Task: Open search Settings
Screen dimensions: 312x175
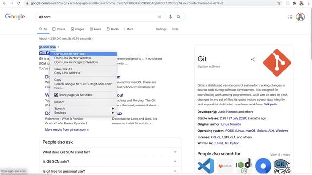Action: (x=161, y=29)
